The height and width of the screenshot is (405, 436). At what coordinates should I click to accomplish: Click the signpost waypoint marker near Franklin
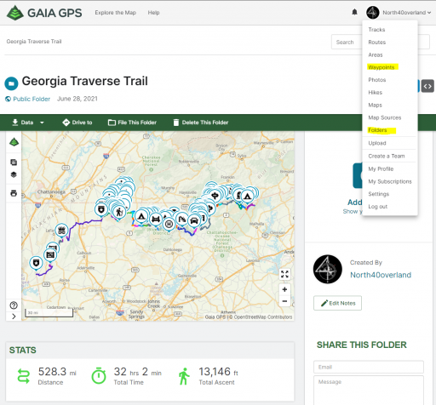[215, 196]
